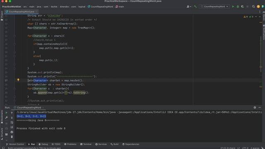Rerun CountRepeatingWord from Run panel
Image resolution: width=265 pixels, height=149 pixels.
pyautogui.click(x=7, y=113)
